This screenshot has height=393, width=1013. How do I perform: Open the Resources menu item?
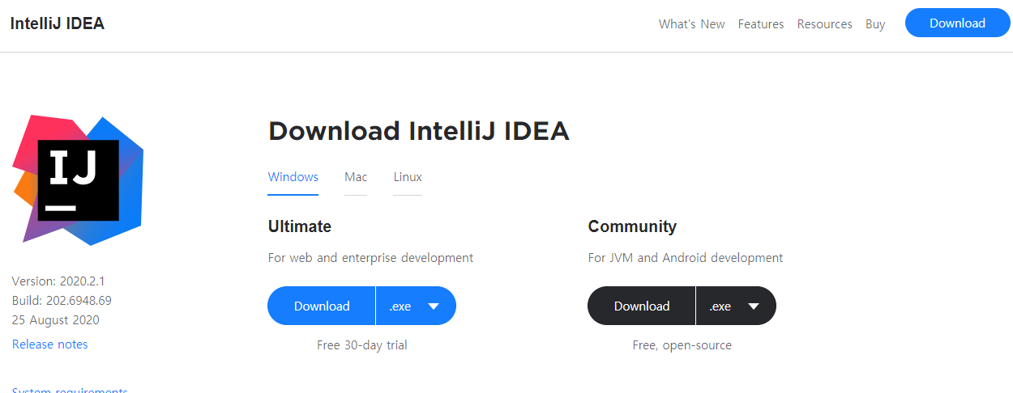click(825, 24)
